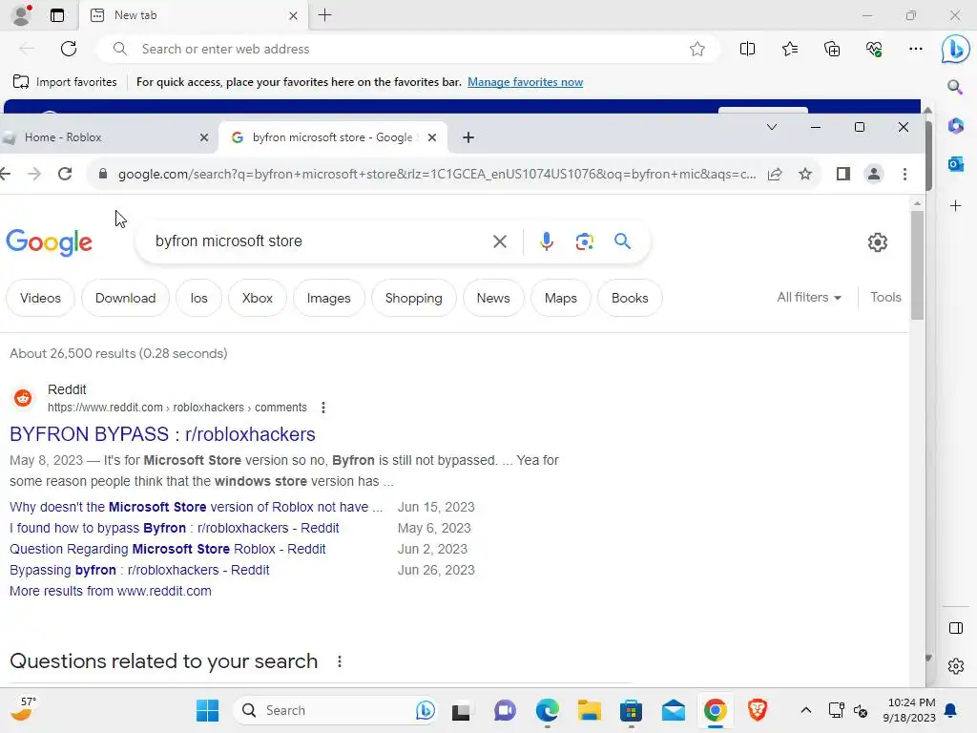Open Windows Start button
The height and width of the screenshot is (733, 977).
coord(207,710)
